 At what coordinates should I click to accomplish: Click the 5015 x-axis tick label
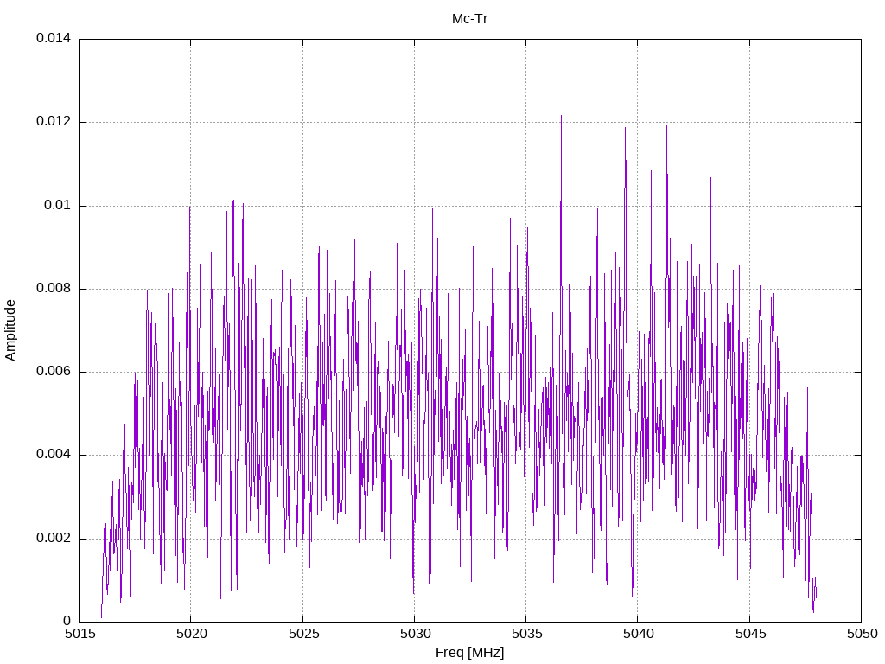click(80, 634)
